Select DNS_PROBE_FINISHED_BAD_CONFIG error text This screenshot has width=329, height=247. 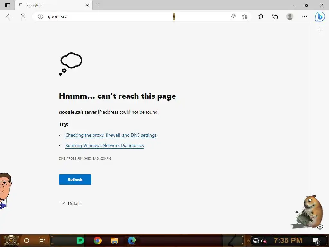click(85, 158)
